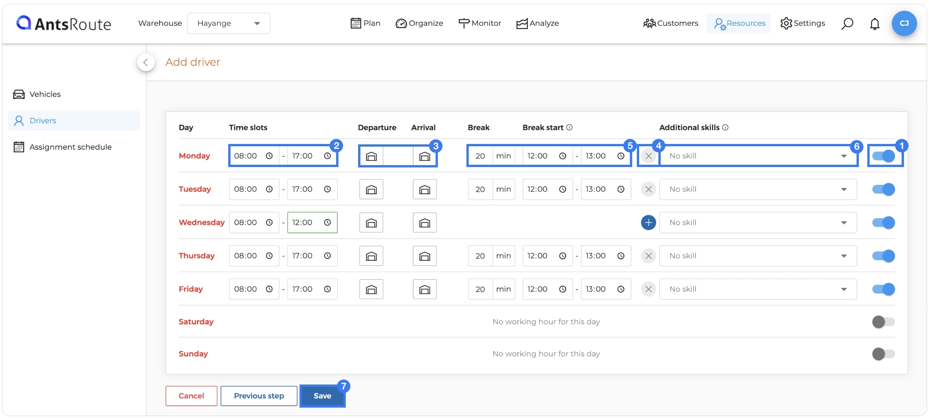Click Additional skills info icon
Viewport: 929px width, 418px height.
pos(725,127)
